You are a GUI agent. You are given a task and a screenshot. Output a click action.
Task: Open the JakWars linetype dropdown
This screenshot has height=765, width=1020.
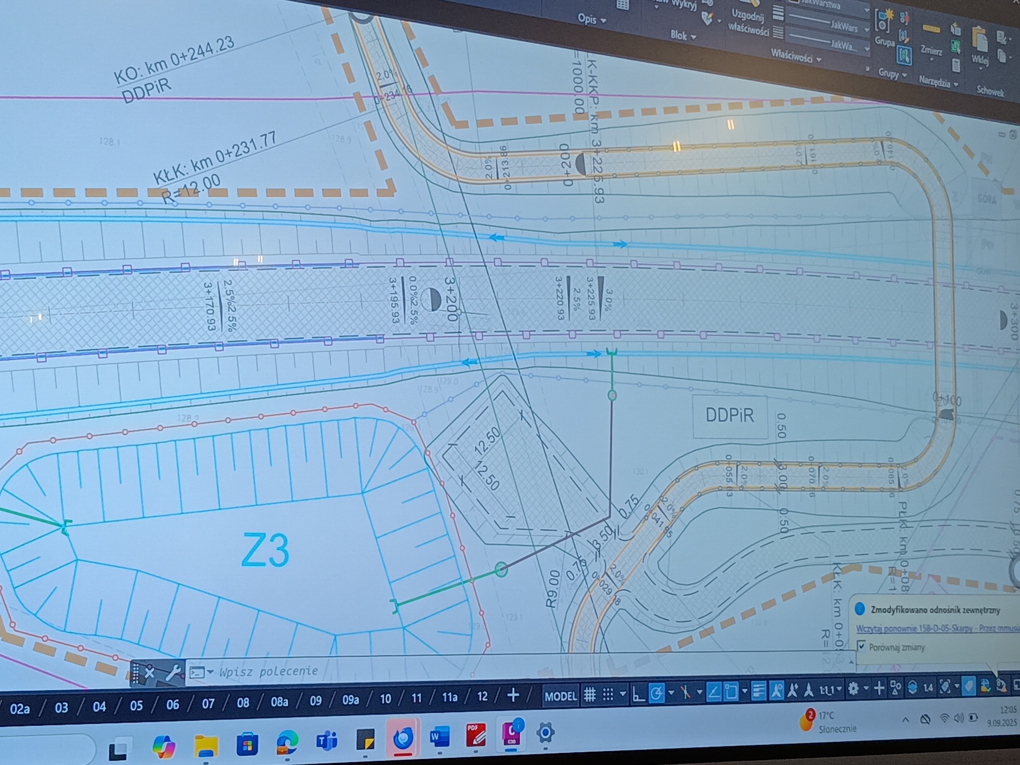[866, 29]
